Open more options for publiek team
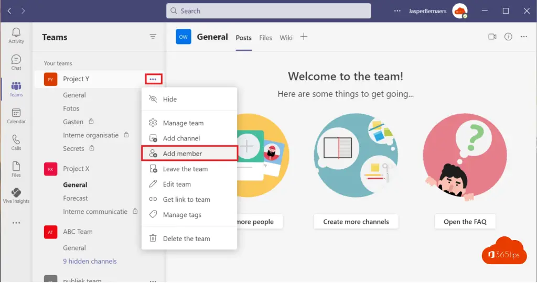537x283 pixels. pos(153,280)
